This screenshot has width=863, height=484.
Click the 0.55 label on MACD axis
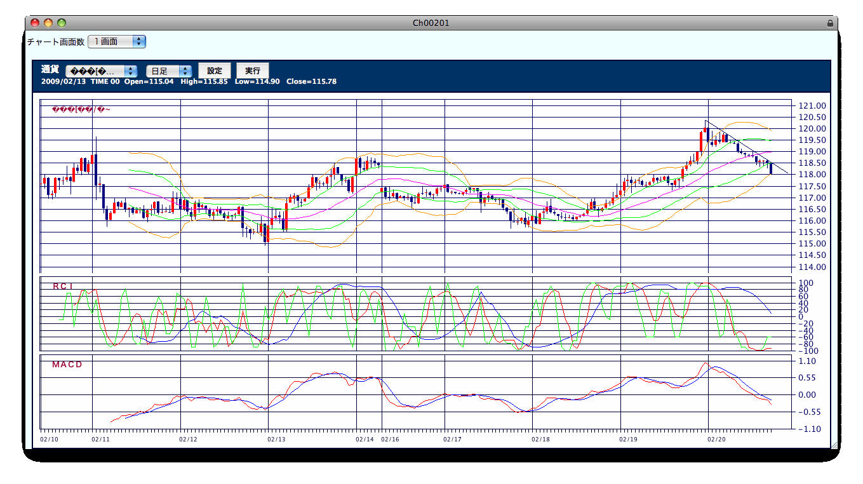(x=809, y=378)
